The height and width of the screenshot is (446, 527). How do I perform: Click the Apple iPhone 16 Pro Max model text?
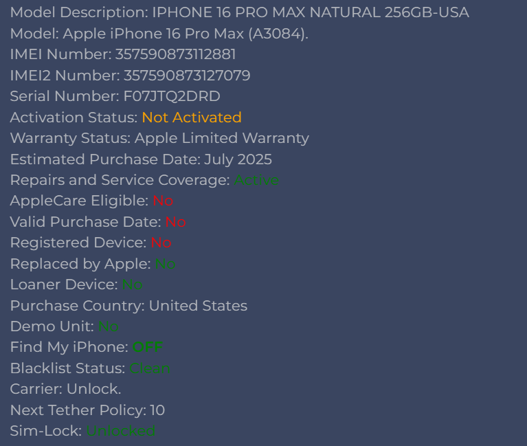click(186, 34)
